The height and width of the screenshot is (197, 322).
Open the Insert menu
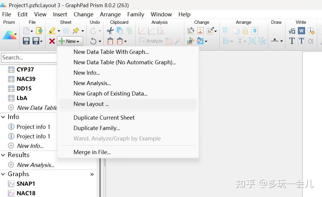coord(60,14)
